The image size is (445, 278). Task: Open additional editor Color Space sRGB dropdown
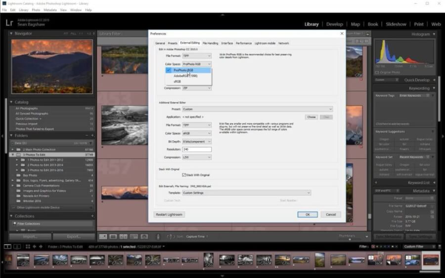click(197, 133)
